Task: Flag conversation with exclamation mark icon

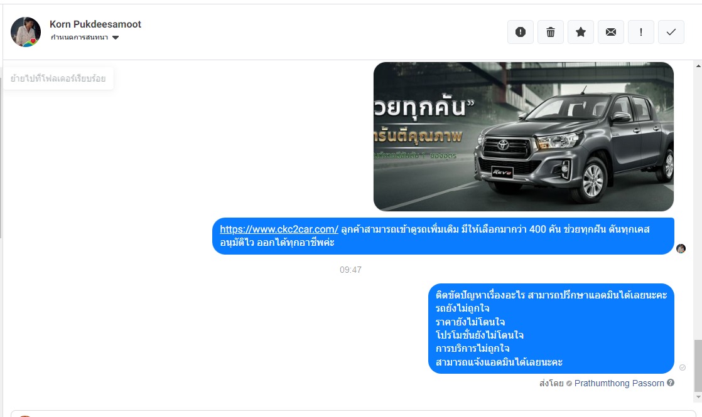Action: coord(641,32)
